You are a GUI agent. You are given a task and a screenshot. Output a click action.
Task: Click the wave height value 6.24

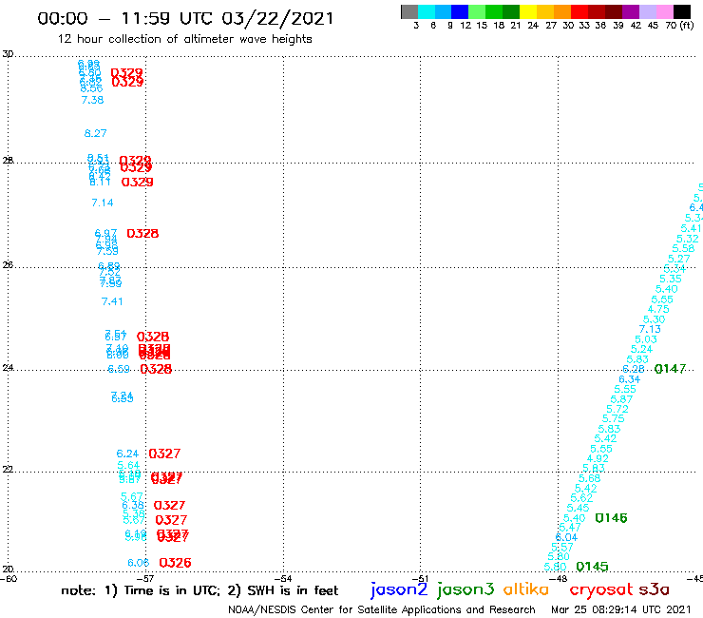click(x=127, y=454)
